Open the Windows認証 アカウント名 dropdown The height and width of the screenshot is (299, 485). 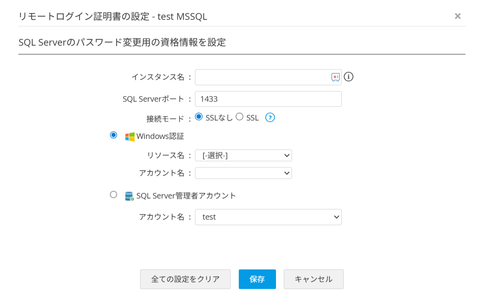point(243,173)
